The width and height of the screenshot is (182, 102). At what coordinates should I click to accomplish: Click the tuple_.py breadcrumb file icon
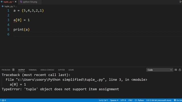tap(3, 6)
